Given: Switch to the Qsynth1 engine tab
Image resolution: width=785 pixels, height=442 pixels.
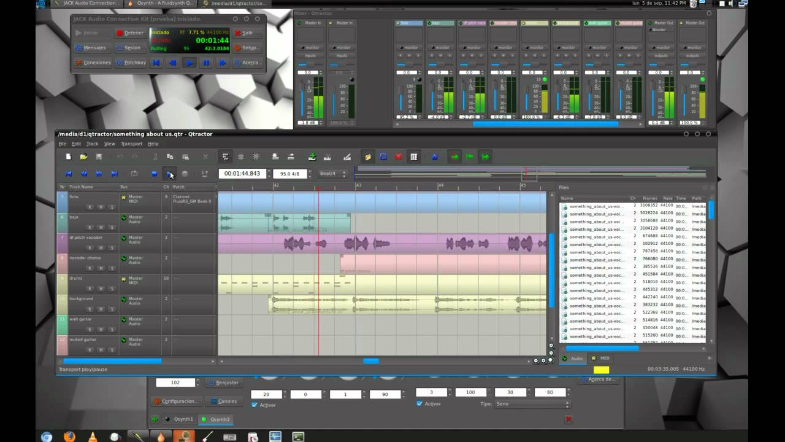Looking at the screenshot, I should 179,419.
